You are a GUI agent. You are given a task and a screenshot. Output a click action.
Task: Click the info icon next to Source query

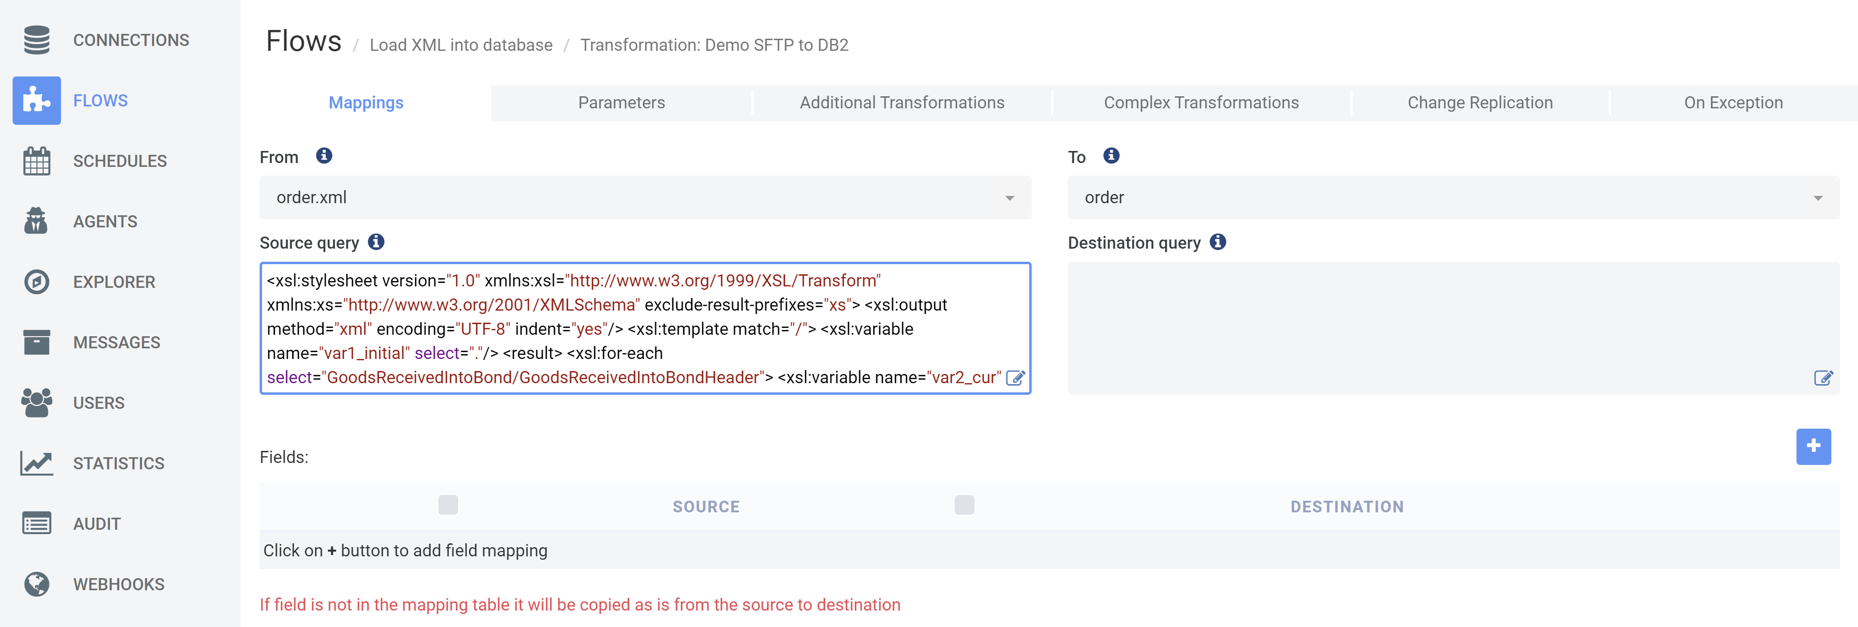(376, 242)
